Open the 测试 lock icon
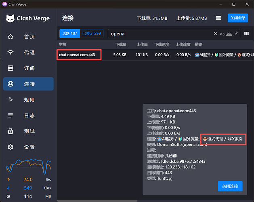This screenshot has width=254, height=202. coord(10,131)
